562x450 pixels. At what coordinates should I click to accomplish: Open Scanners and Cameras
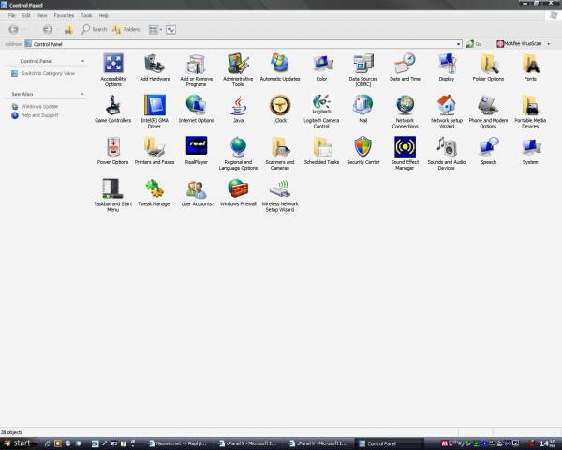[x=280, y=153]
